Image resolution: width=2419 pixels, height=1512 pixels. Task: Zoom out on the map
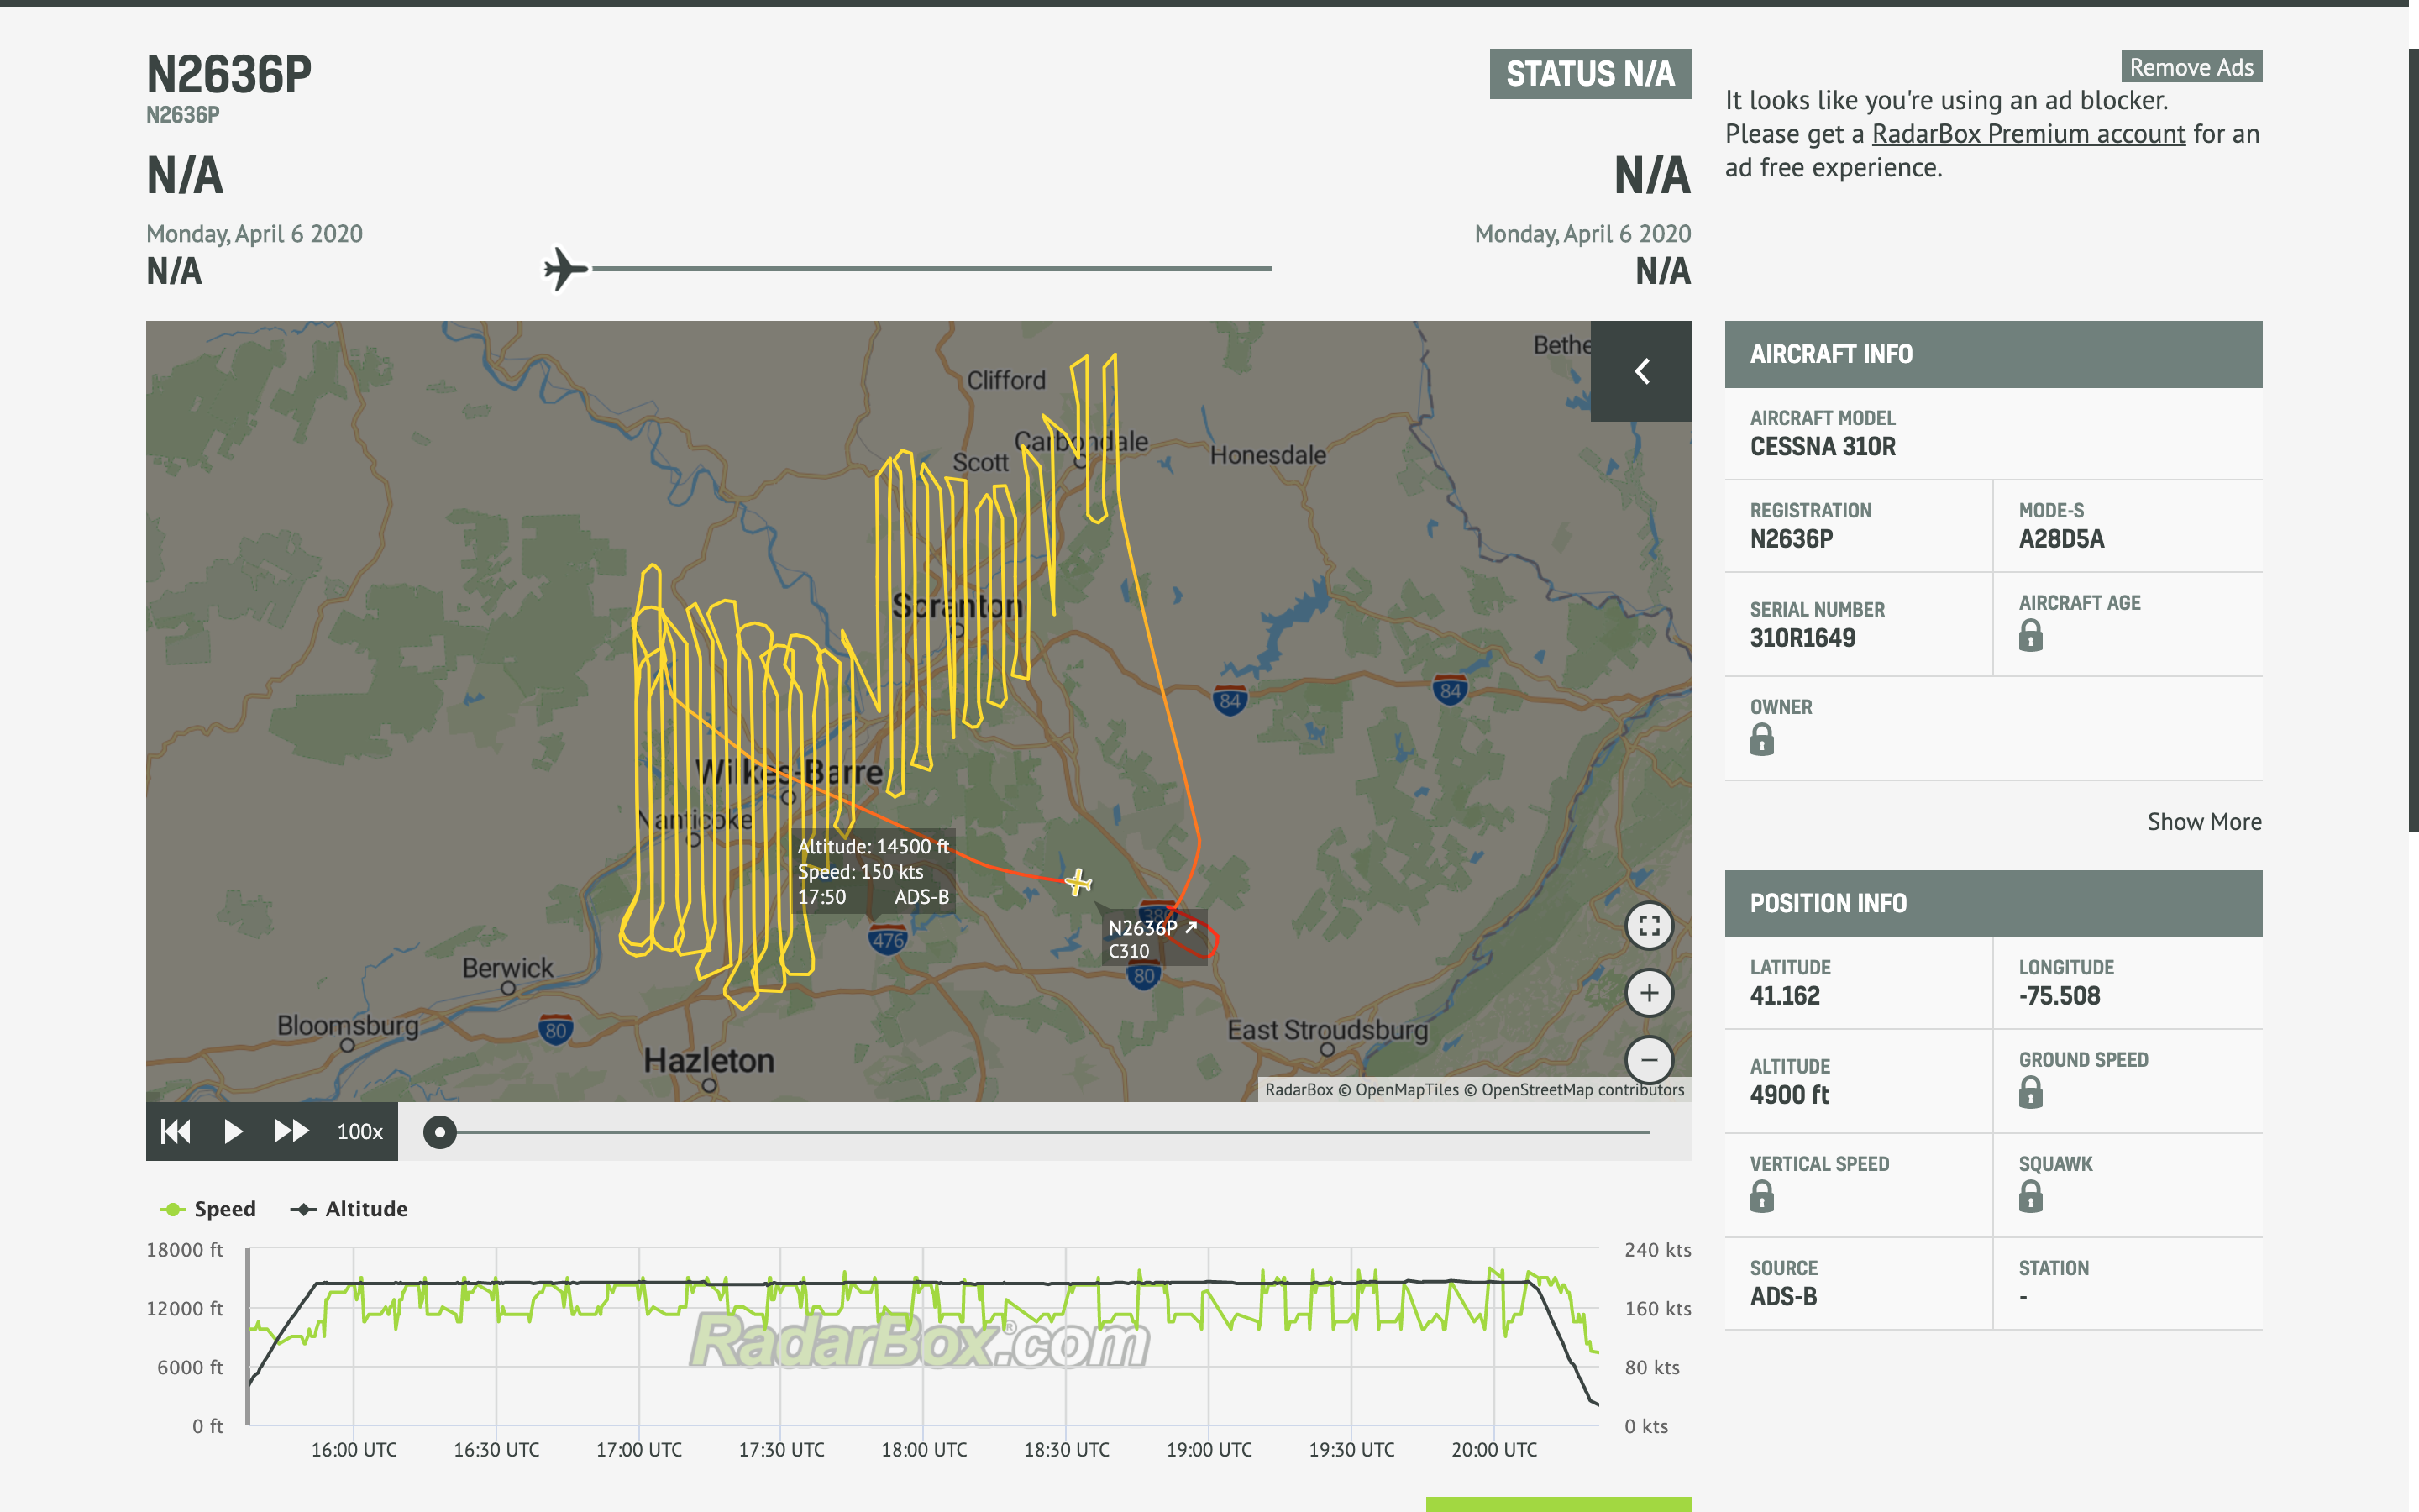pos(1650,1059)
